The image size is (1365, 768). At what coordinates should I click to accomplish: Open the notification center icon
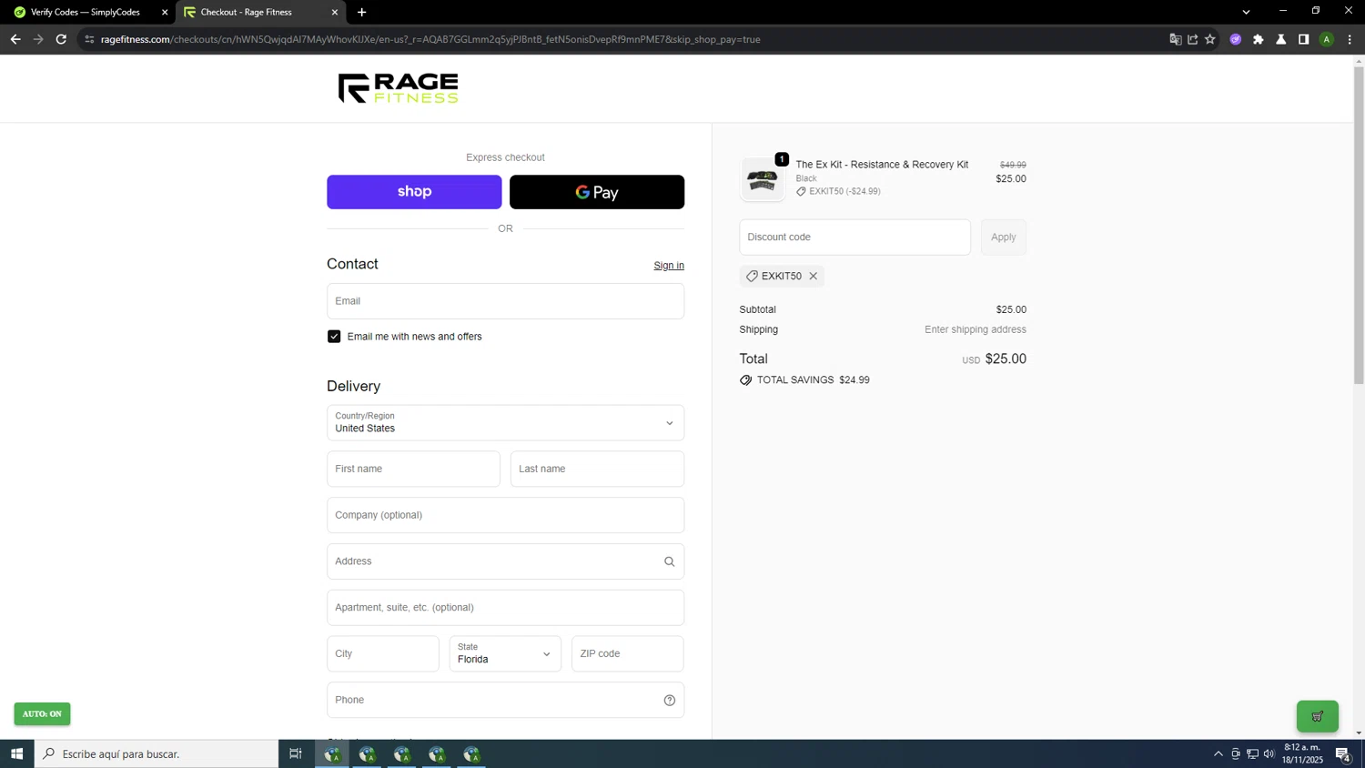click(1342, 753)
